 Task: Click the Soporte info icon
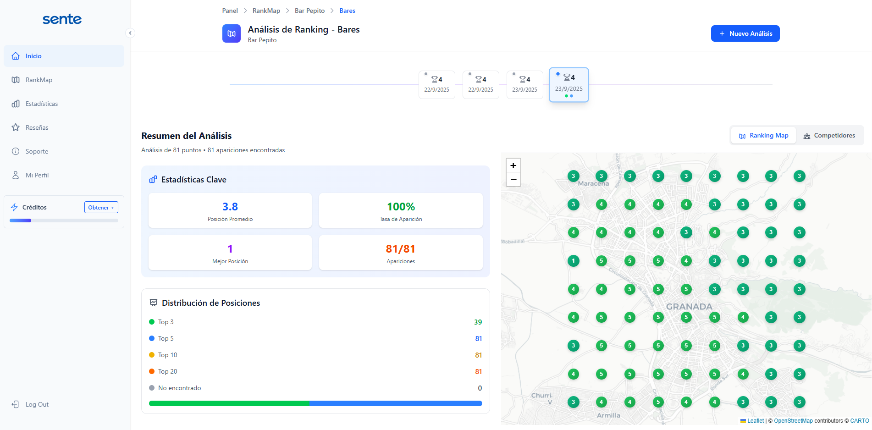tap(16, 151)
